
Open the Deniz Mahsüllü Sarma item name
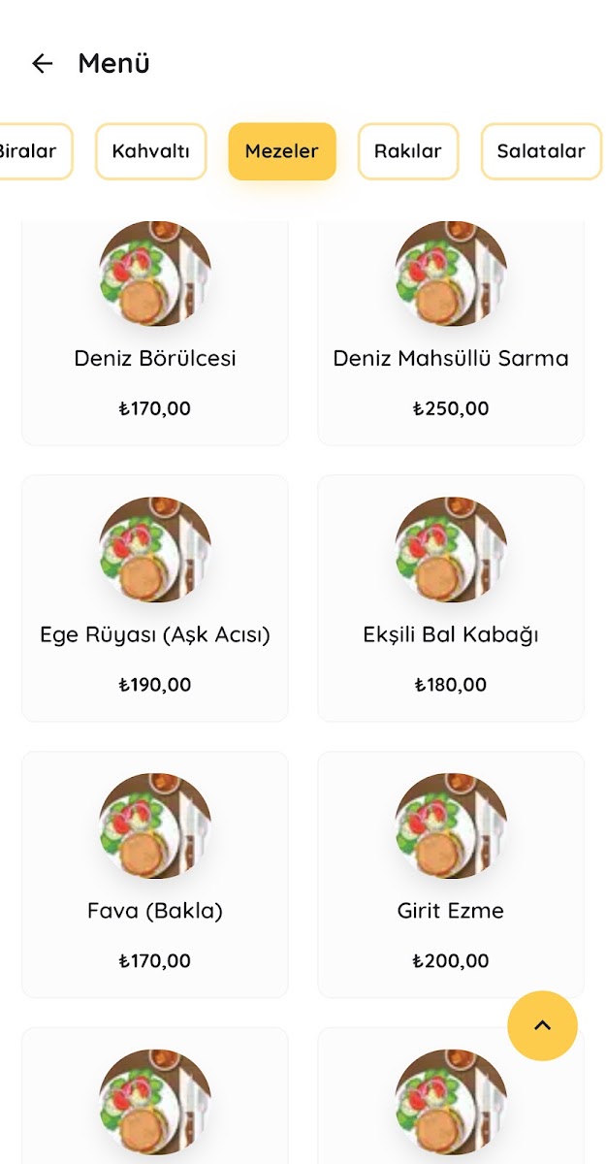(x=451, y=359)
